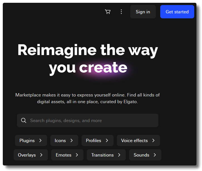The height and width of the screenshot is (171, 202).
Task: Click the chevron arrow beside Profiles
Action: (x=107, y=140)
